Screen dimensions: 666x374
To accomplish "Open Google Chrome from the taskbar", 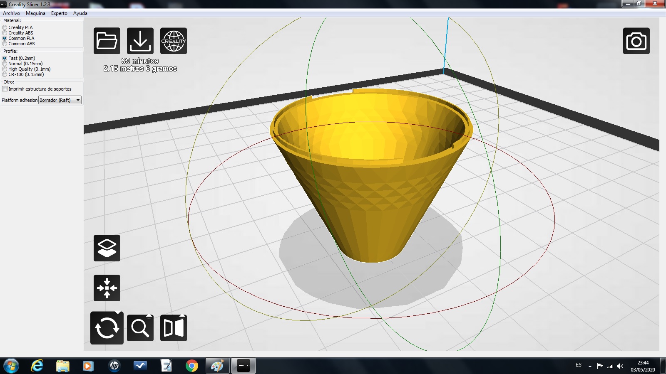I will 192,366.
